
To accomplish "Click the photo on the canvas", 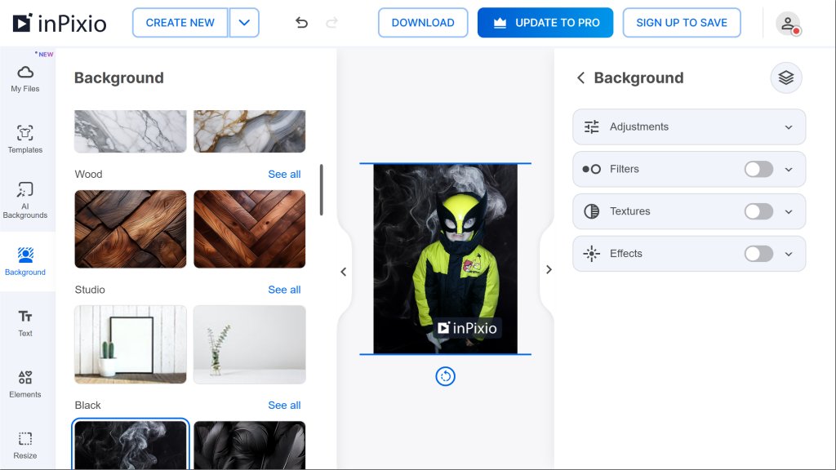I will [445, 259].
